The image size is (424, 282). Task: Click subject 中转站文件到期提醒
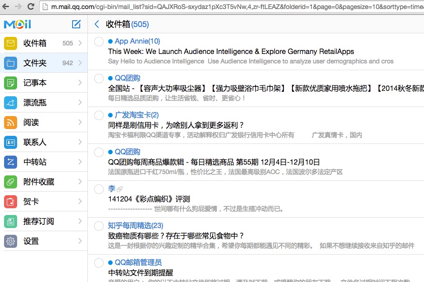point(141,273)
